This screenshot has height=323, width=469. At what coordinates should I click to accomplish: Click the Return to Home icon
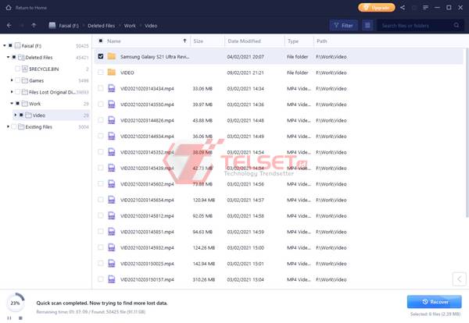point(8,7)
